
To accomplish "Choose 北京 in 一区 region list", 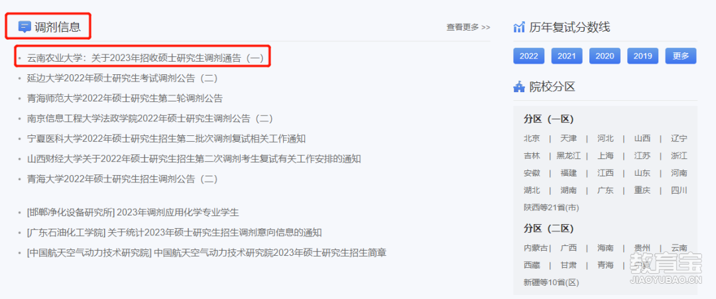I will click(532, 139).
